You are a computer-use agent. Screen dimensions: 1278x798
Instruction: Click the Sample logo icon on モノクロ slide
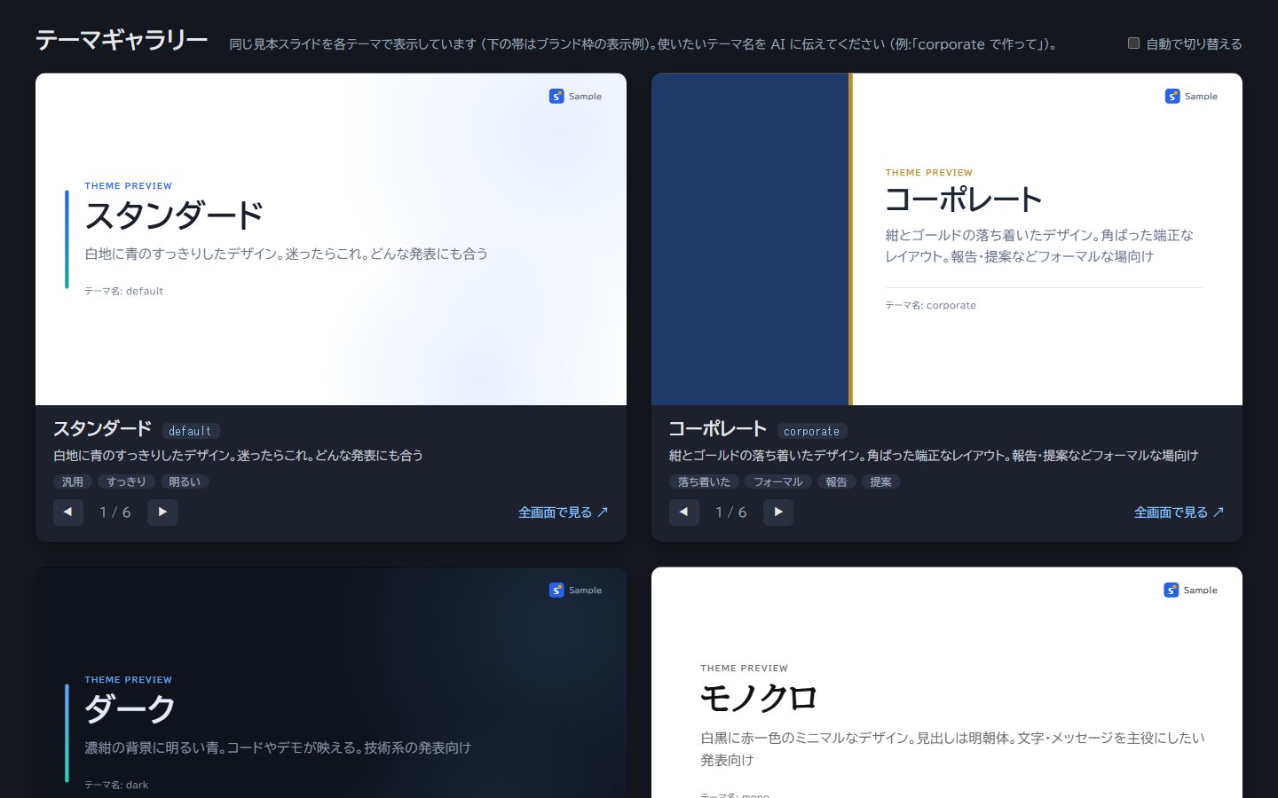[1171, 590]
